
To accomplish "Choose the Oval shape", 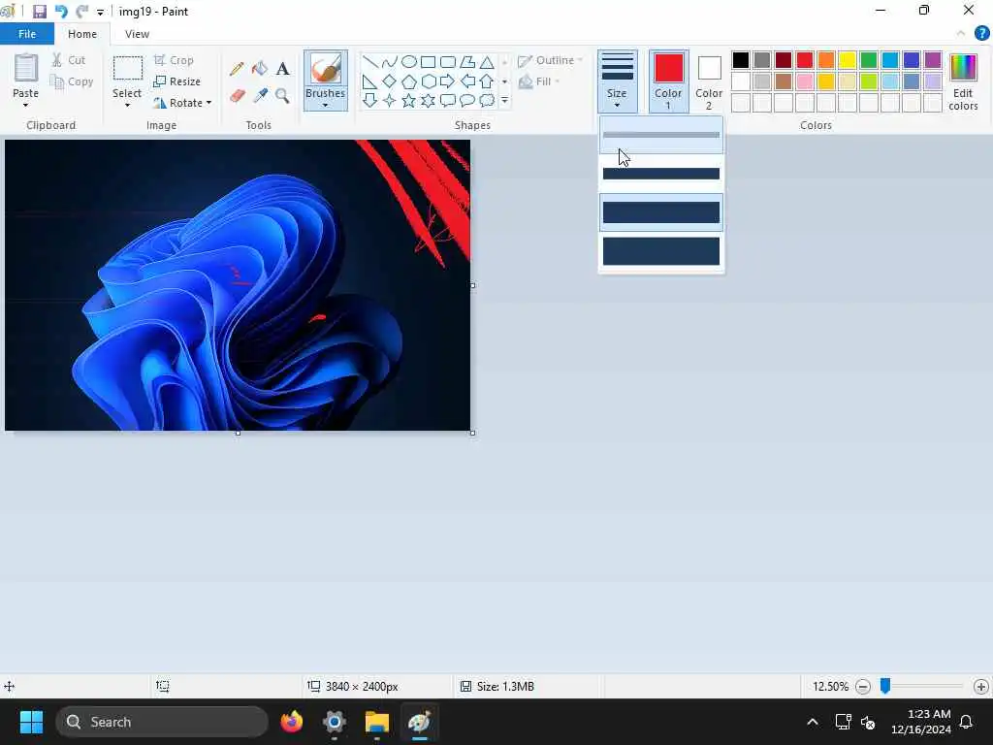I will pos(409,61).
